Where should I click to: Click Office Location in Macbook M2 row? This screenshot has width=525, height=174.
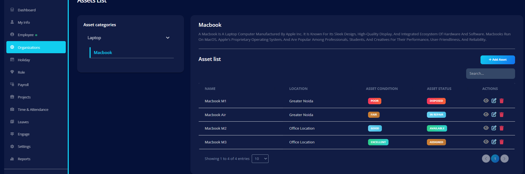302,129
